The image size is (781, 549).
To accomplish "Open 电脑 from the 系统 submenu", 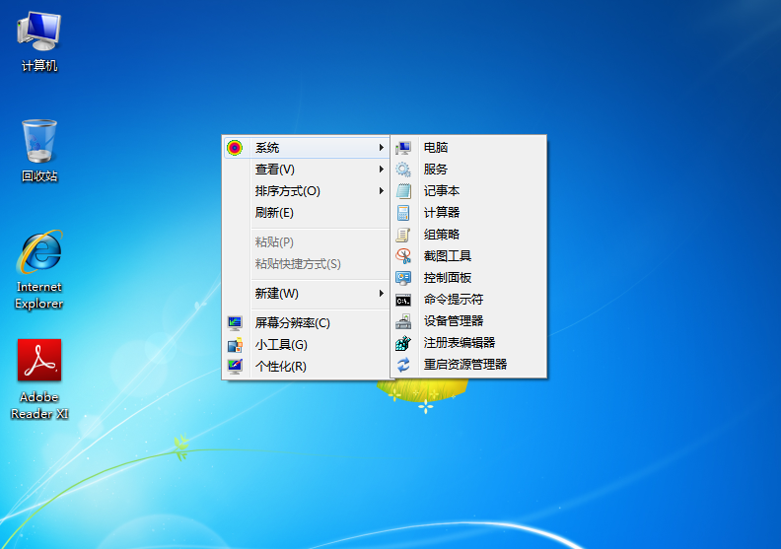I will click(468, 147).
